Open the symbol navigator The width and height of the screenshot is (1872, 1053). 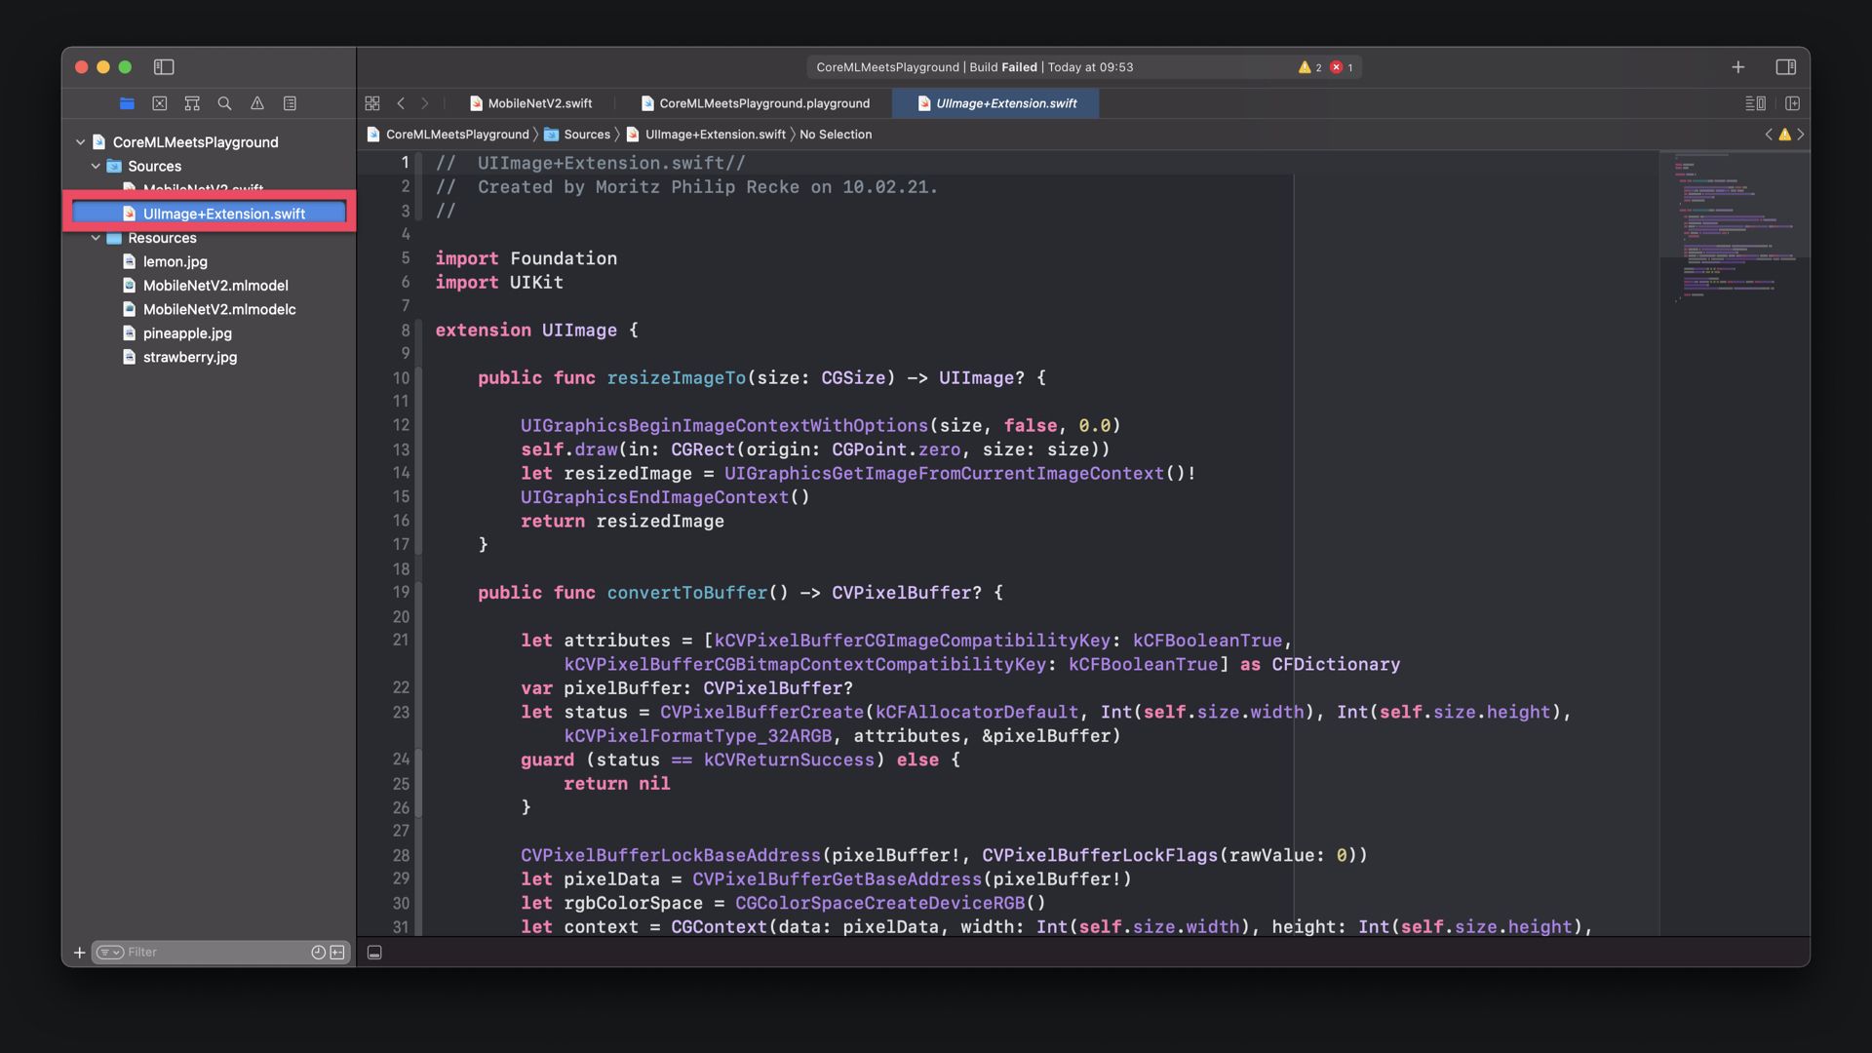pyautogui.click(x=192, y=103)
